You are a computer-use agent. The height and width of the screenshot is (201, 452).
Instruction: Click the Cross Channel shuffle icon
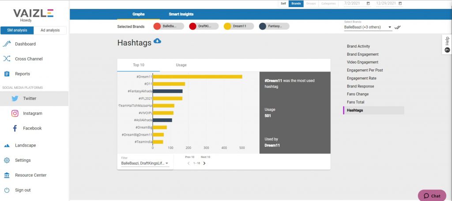(x=7, y=59)
